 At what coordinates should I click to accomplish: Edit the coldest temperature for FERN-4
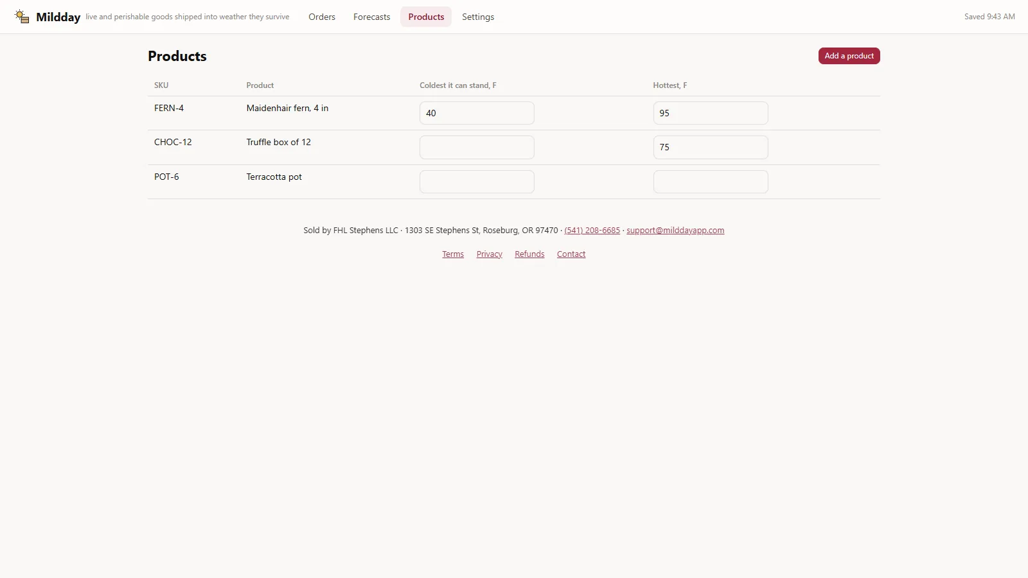(477, 113)
